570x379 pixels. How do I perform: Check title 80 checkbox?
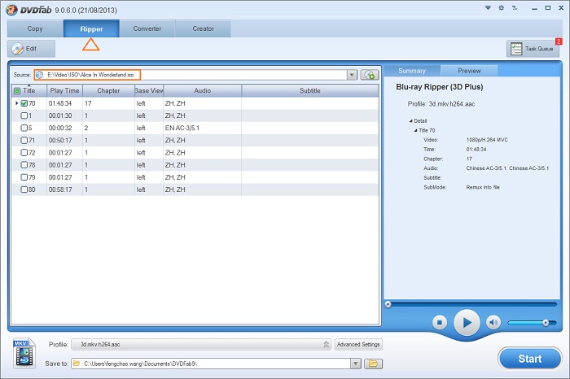coord(24,189)
